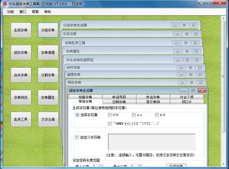Open the 修改字典 tool button
The width and height of the screenshot is (229, 169).
click(21, 52)
